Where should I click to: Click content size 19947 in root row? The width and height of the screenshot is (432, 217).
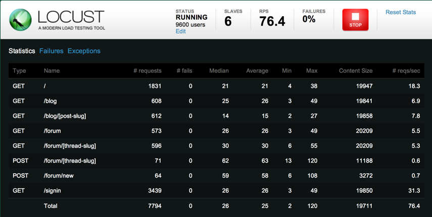[364, 86]
